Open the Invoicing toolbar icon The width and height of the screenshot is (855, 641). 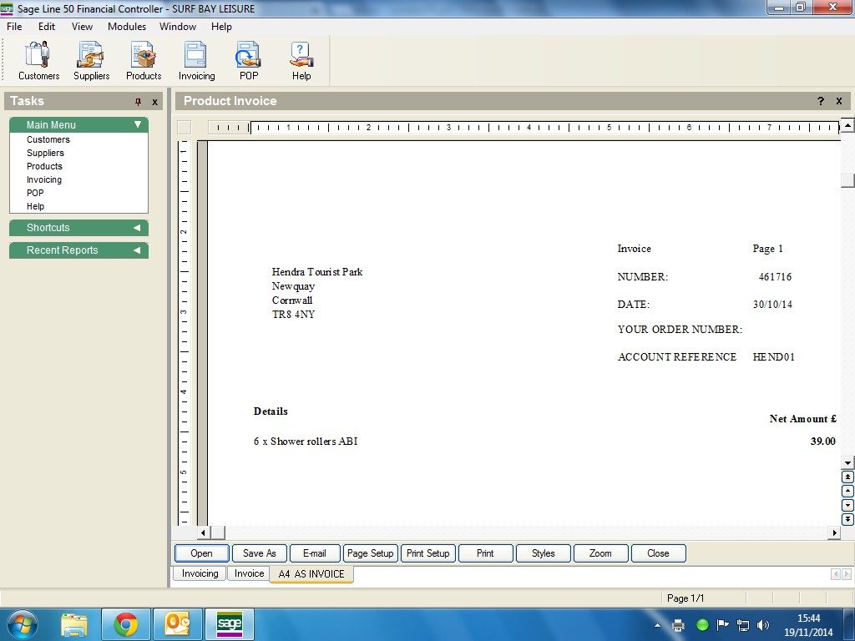(x=196, y=61)
